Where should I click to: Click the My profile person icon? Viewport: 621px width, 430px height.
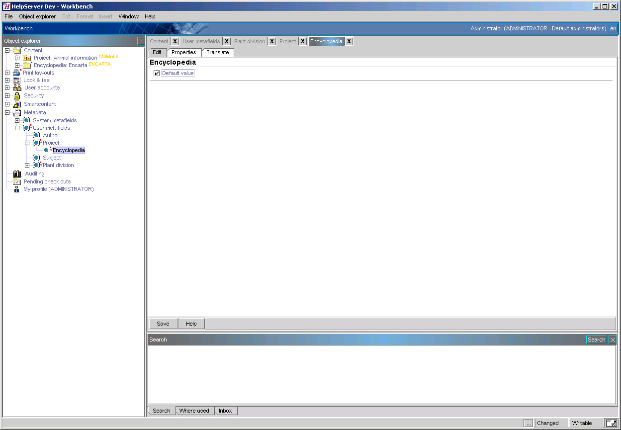click(17, 189)
